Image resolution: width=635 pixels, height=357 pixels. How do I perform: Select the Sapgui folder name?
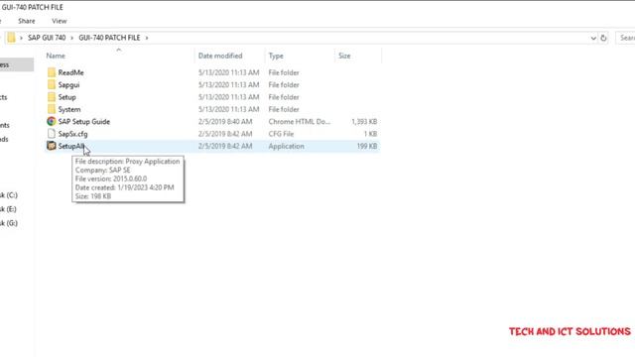coord(68,84)
